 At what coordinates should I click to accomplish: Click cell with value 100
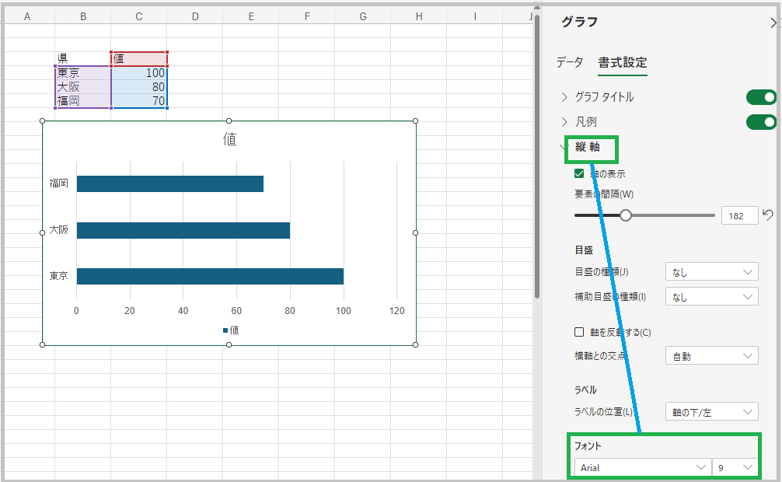click(139, 73)
